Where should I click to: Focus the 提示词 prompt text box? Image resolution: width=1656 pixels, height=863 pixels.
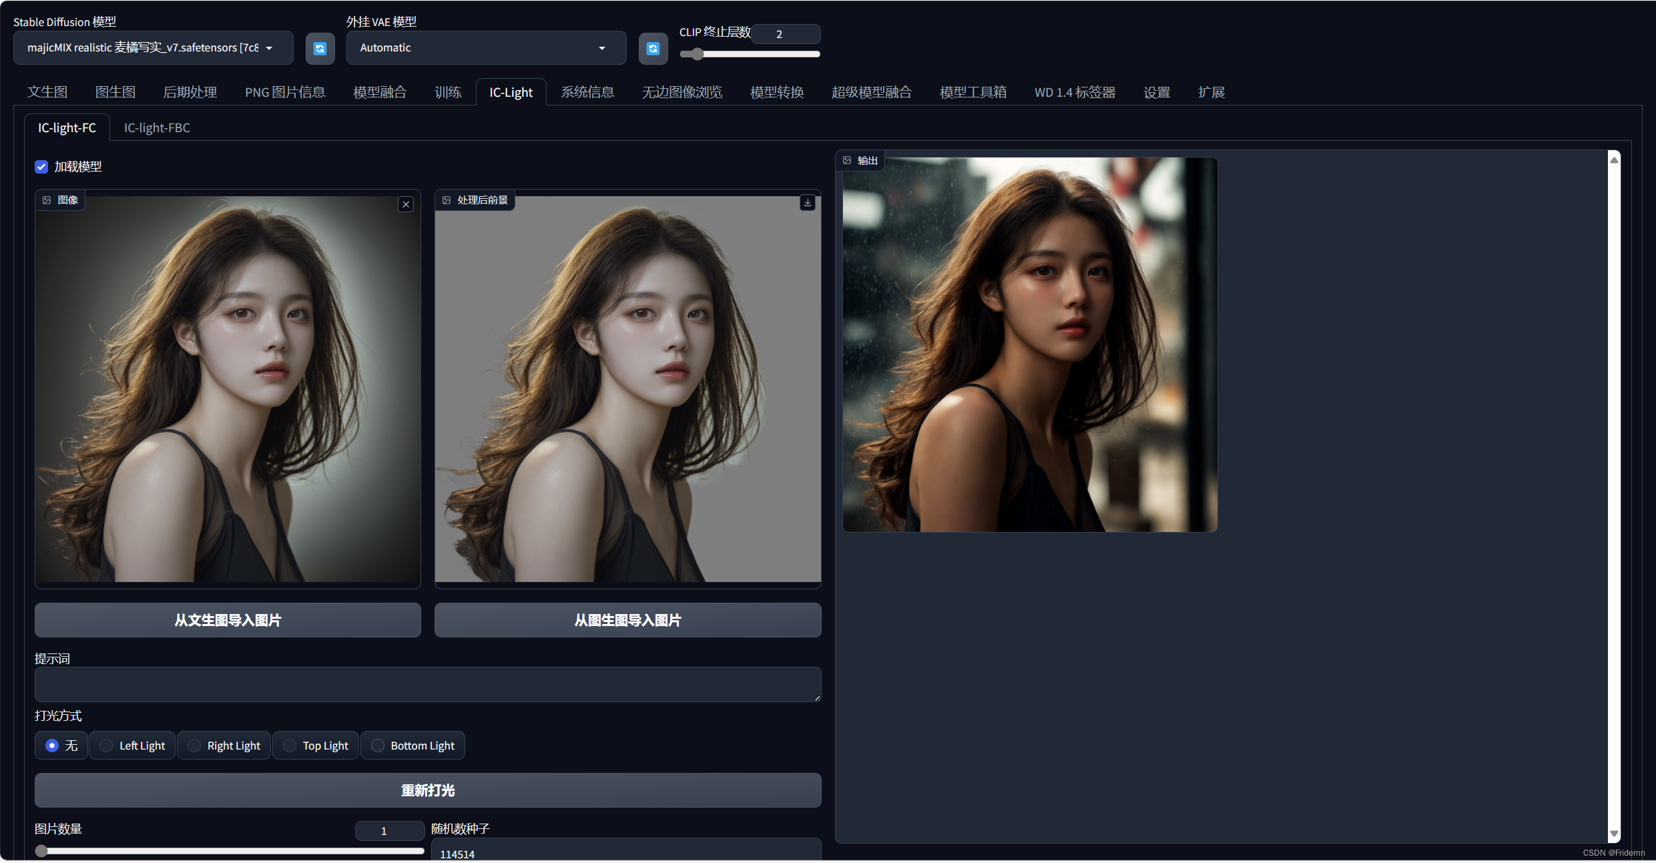427,684
